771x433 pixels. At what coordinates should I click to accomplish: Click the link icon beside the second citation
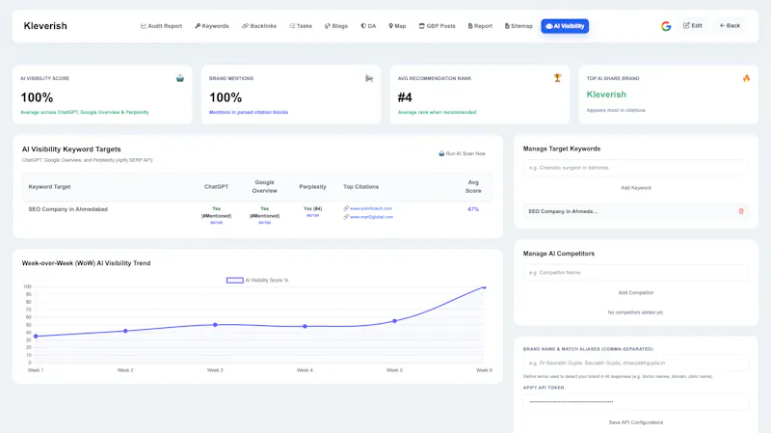[x=346, y=217]
